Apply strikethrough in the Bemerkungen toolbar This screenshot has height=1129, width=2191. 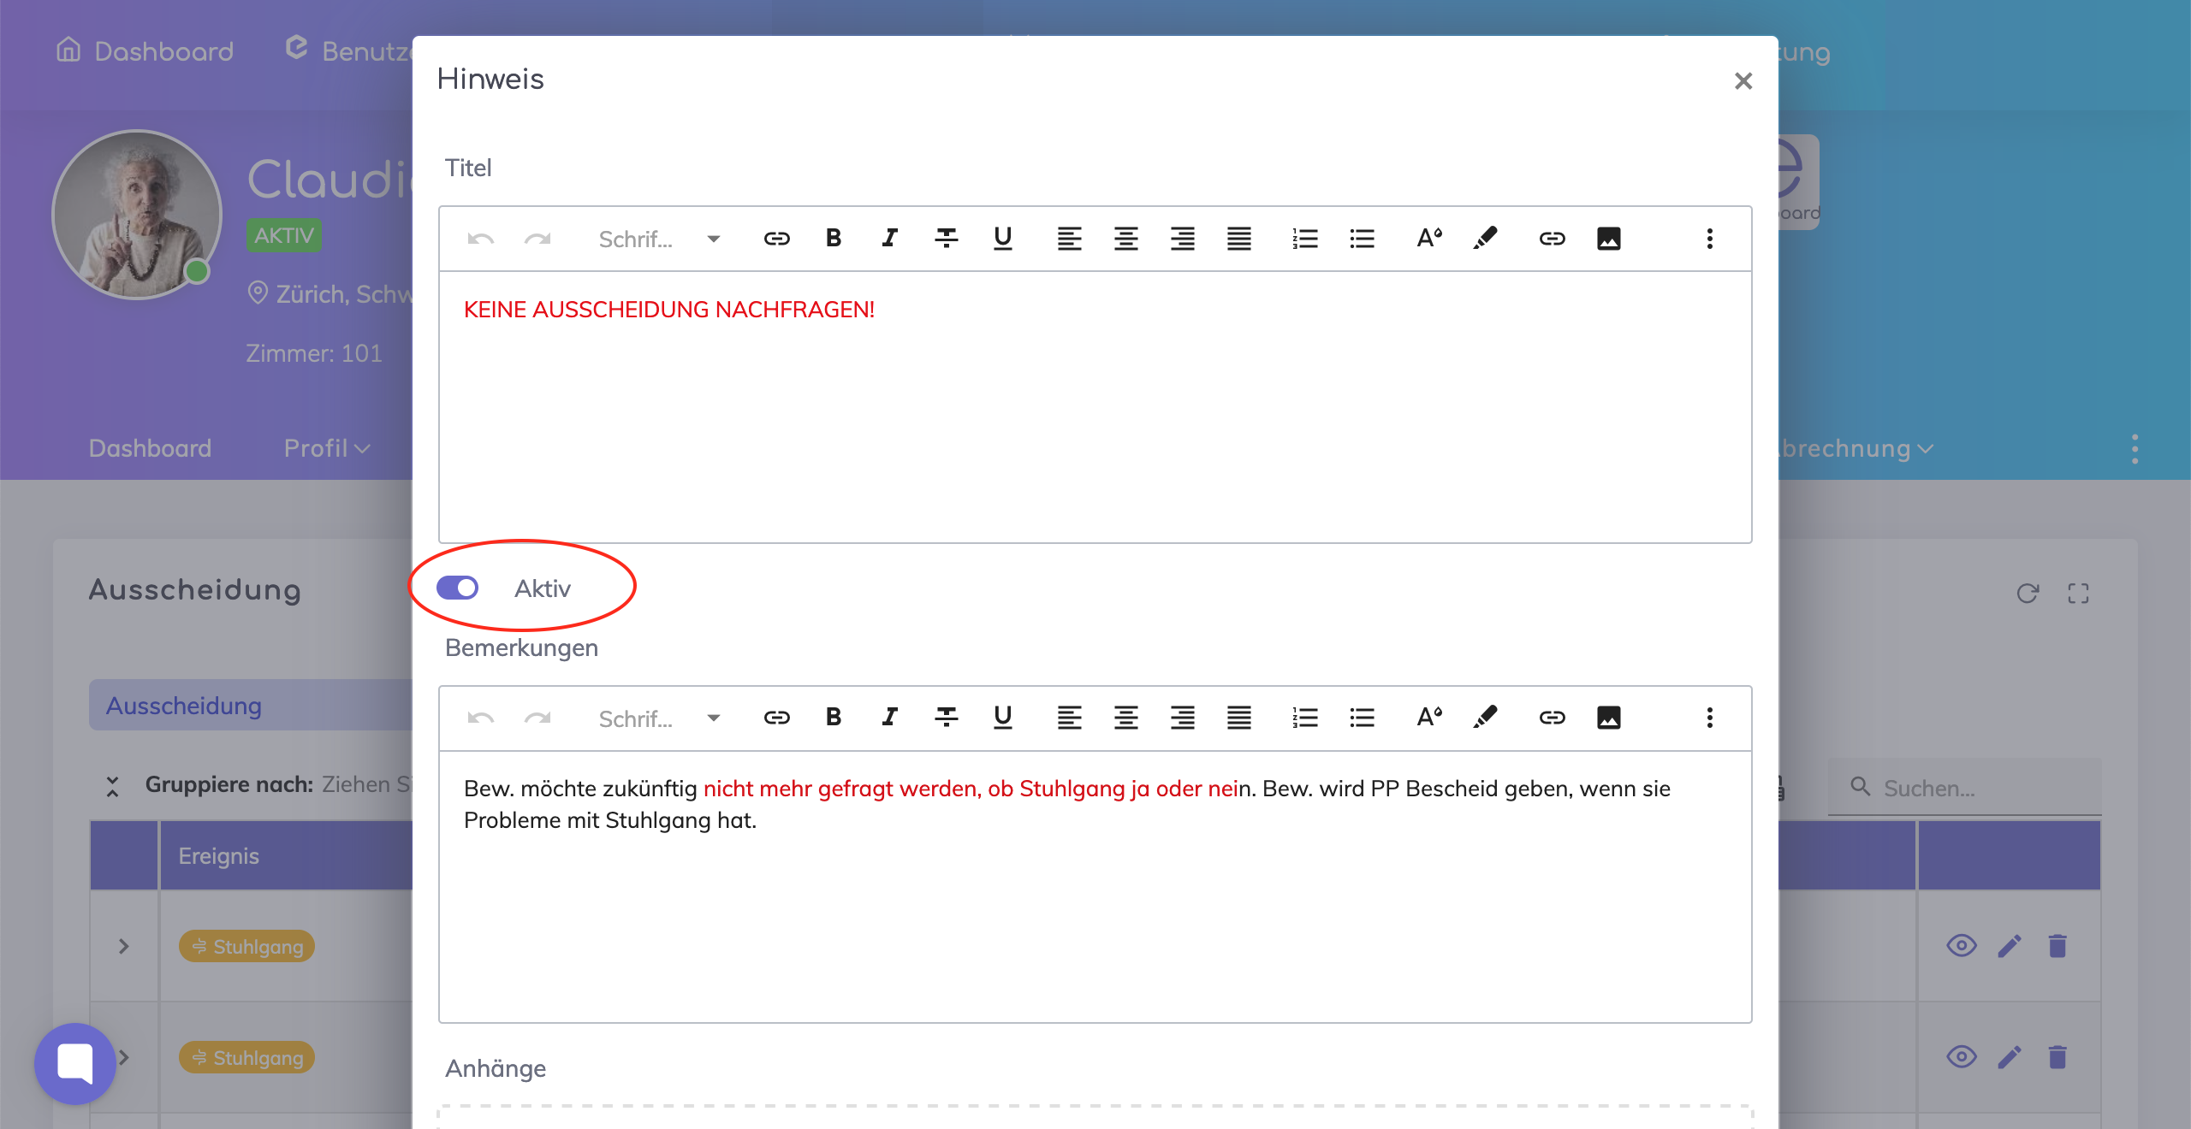pyautogui.click(x=946, y=718)
